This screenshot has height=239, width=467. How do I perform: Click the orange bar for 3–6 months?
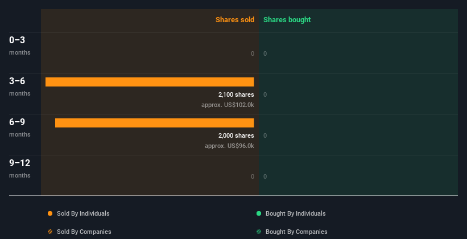click(150, 82)
